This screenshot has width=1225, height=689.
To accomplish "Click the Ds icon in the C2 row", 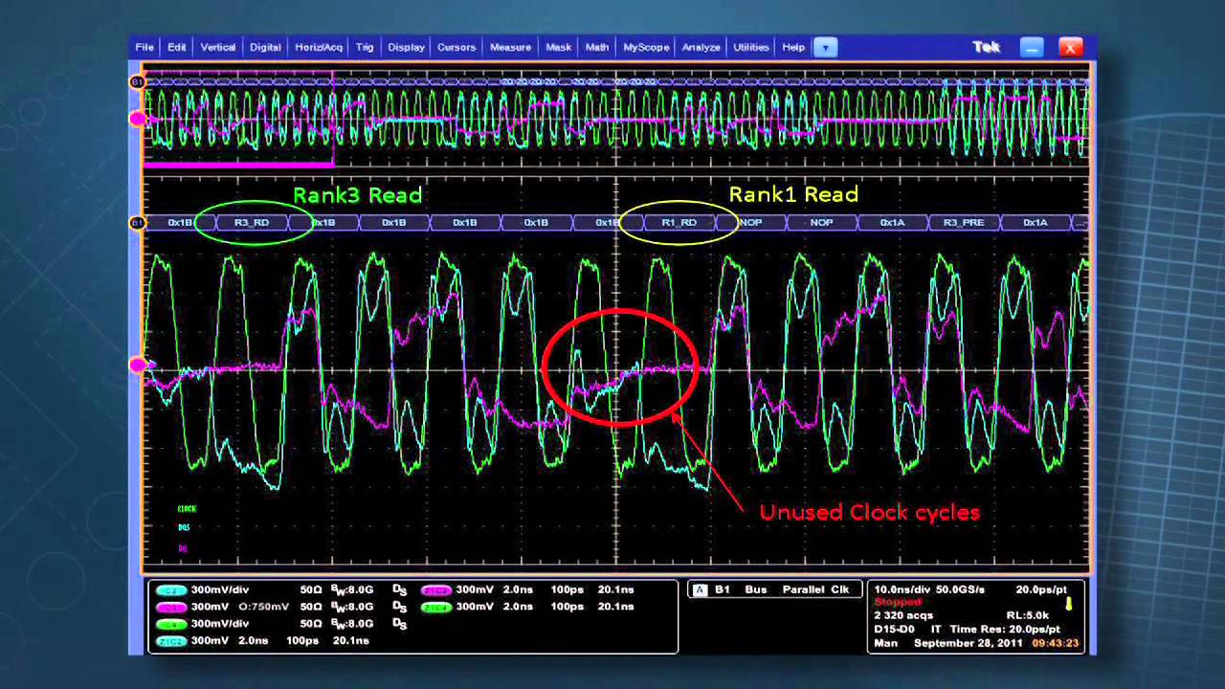I will pos(400,590).
